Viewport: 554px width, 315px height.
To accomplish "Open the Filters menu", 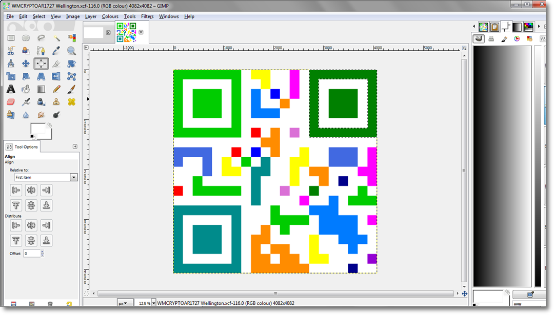I will [147, 16].
